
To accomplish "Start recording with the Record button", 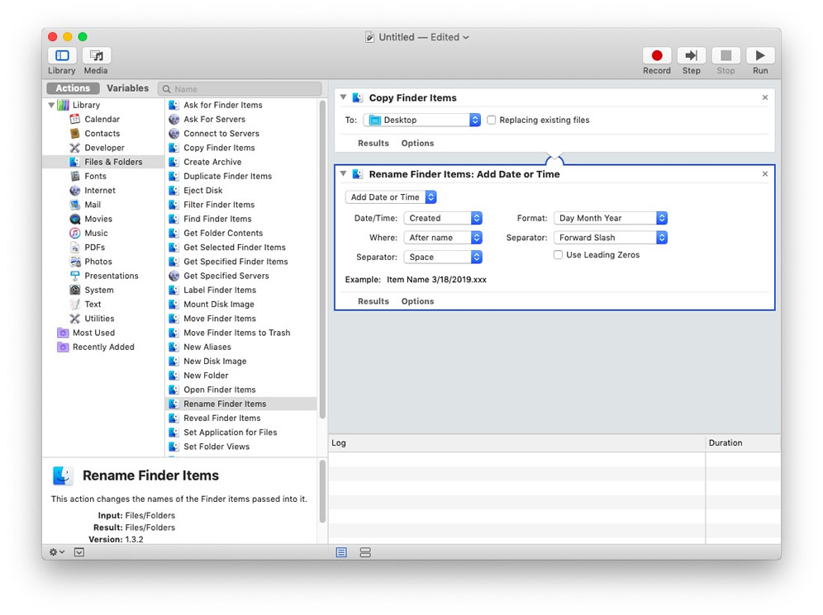I will pyautogui.click(x=657, y=55).
